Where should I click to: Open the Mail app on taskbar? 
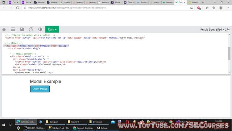(113, 122)
